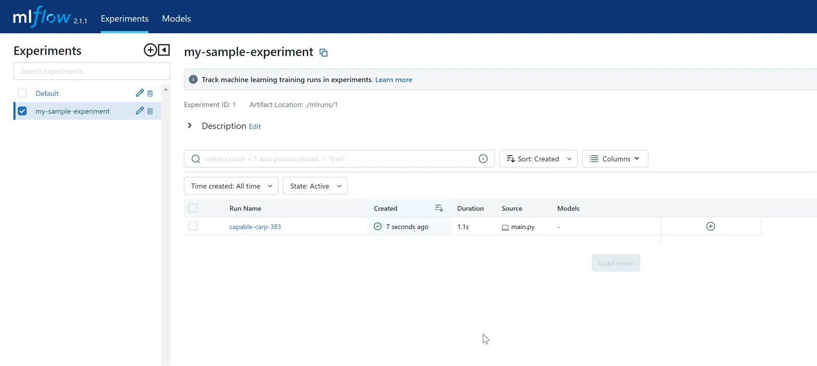The height and width of the screenshot is (366, 817).
Task: Open the capable-carp-383 run
Action: point(255,227)
